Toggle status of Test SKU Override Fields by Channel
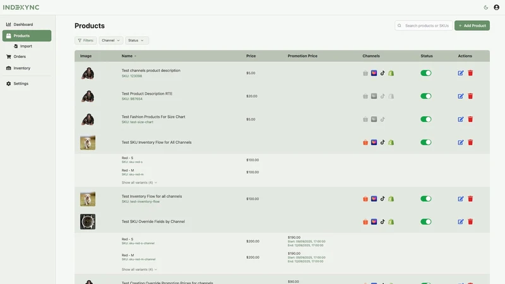 425,222
